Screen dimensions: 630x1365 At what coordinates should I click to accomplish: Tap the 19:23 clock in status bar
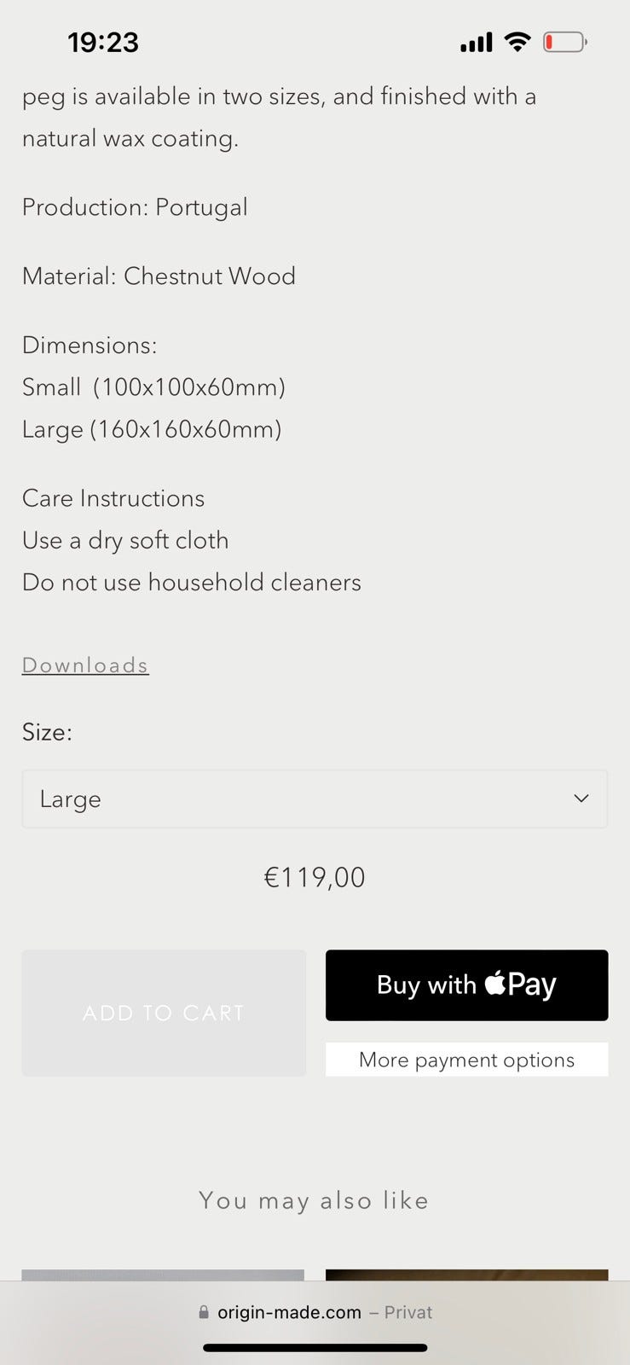coord(103,42)
